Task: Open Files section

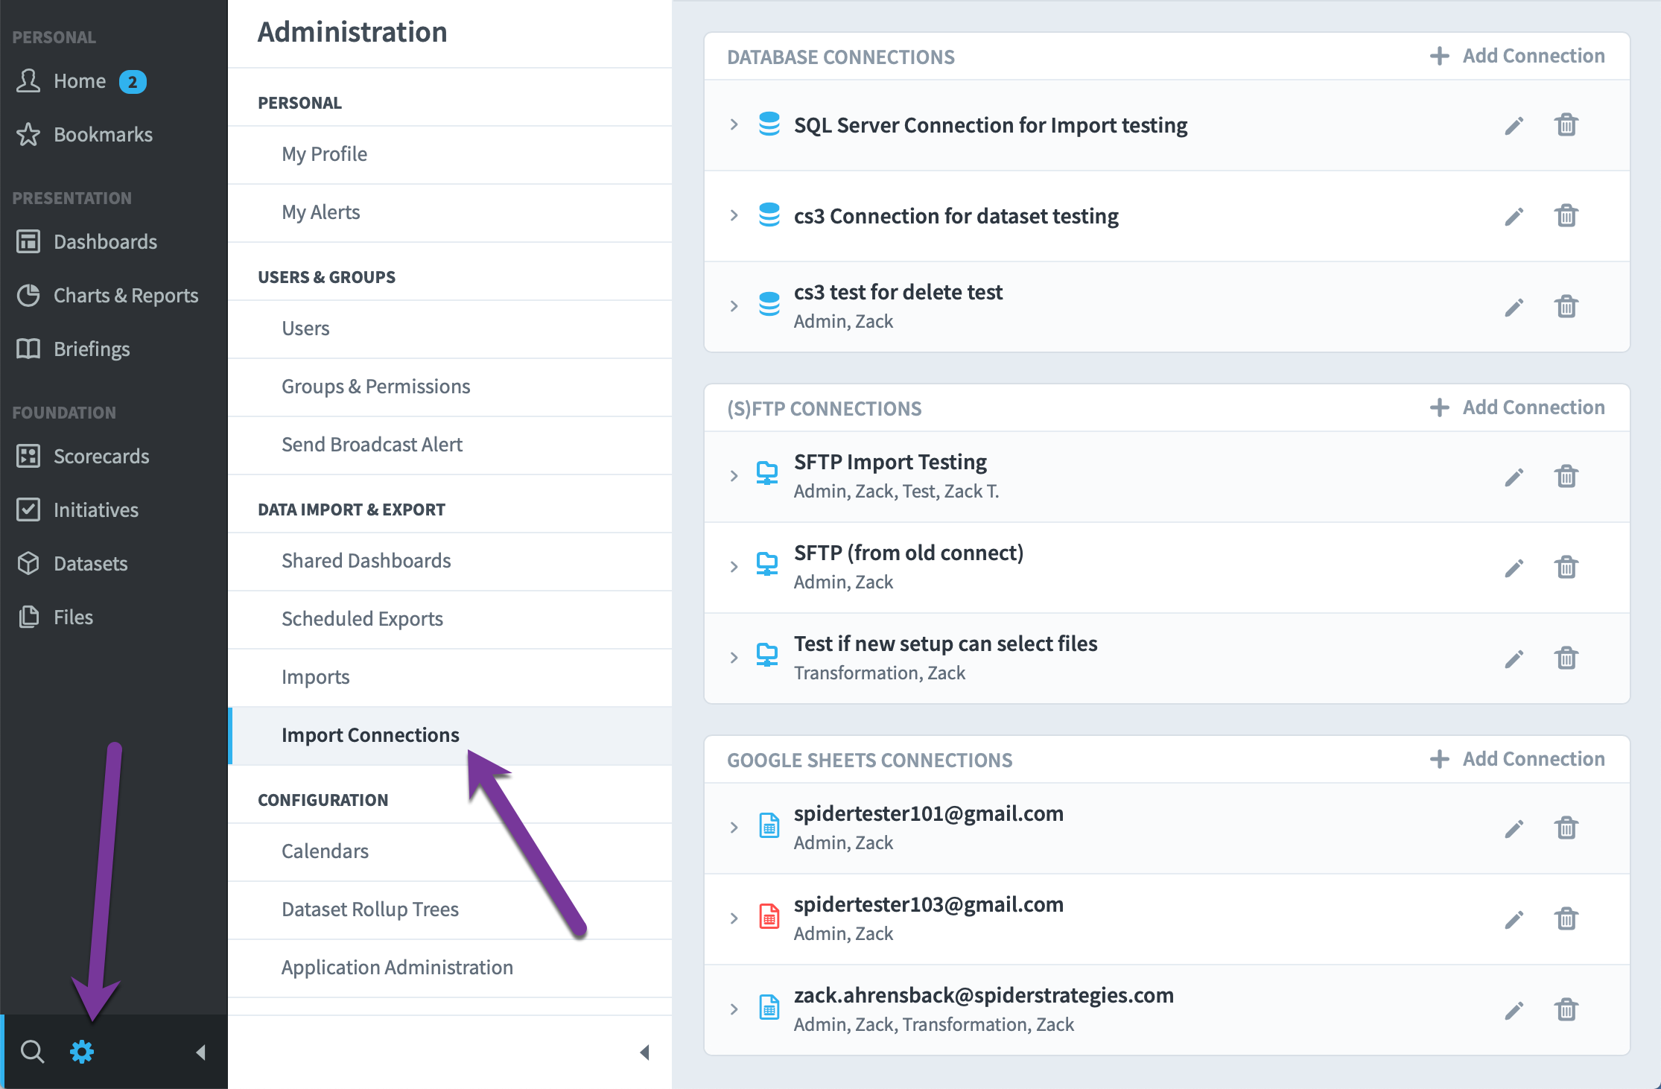Action: click(x=54, y=617)
